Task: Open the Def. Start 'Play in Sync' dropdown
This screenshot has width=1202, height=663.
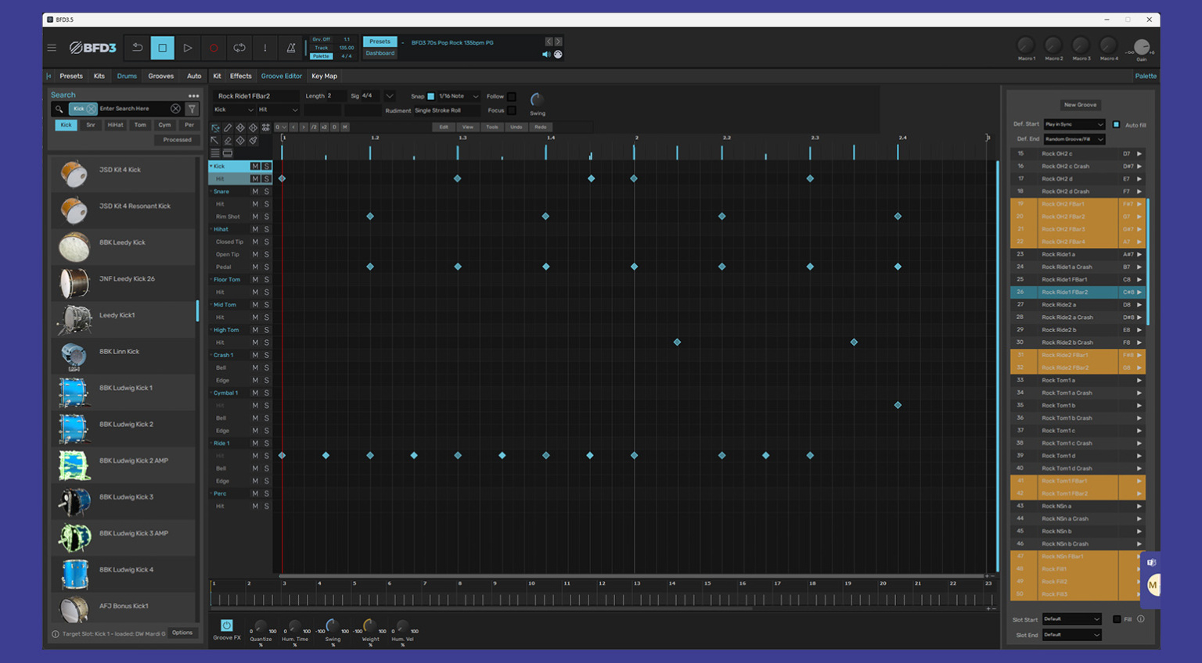Action: [x=1074, y=124]
